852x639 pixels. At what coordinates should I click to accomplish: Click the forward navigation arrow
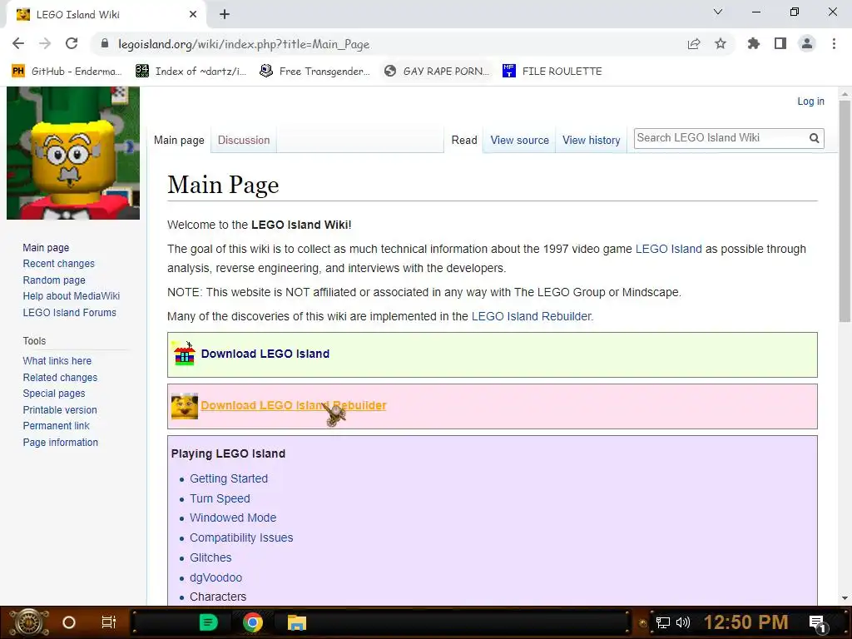[45, 43]
